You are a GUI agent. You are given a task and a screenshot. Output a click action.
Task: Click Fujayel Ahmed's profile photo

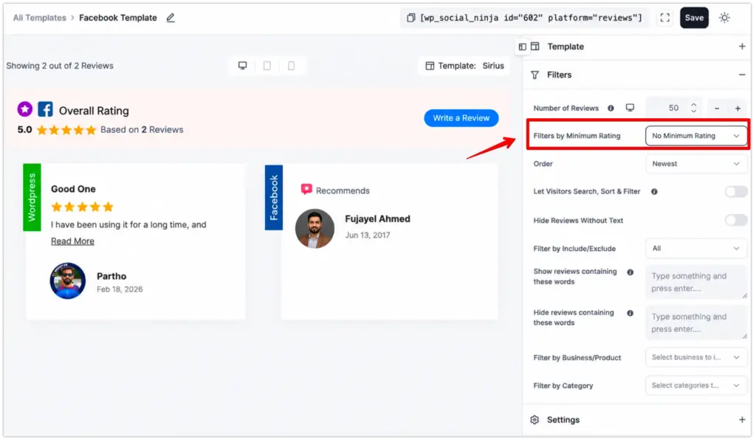(315, 230)
